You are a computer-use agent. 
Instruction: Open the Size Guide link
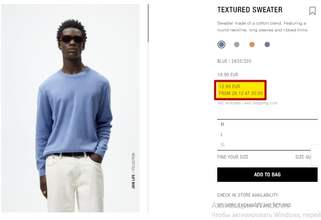tap(303, 157)
